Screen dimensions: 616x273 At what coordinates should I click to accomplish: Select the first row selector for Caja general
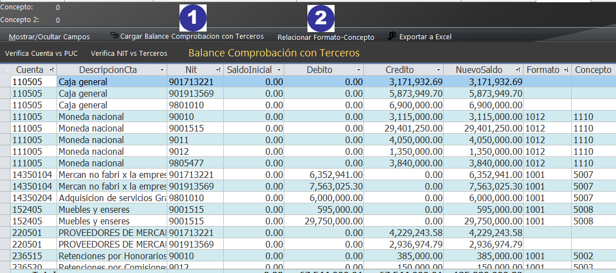coord(5,82)
